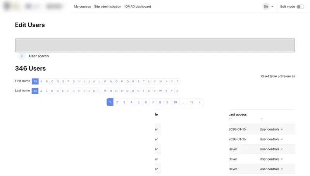Filter First name by letter M

105,82
